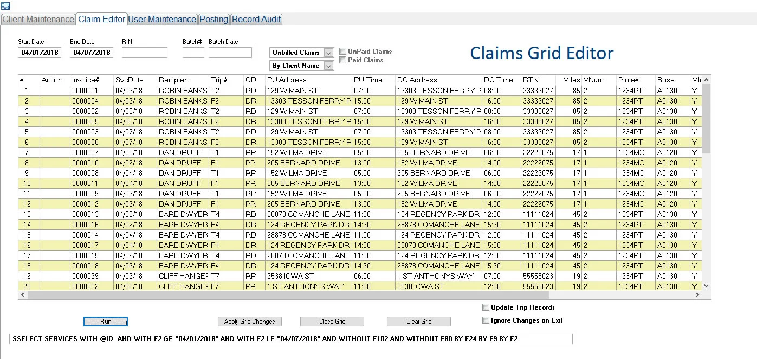Select invoice cell 0000029
The image size is (757, 359).
tap(92, 276)
